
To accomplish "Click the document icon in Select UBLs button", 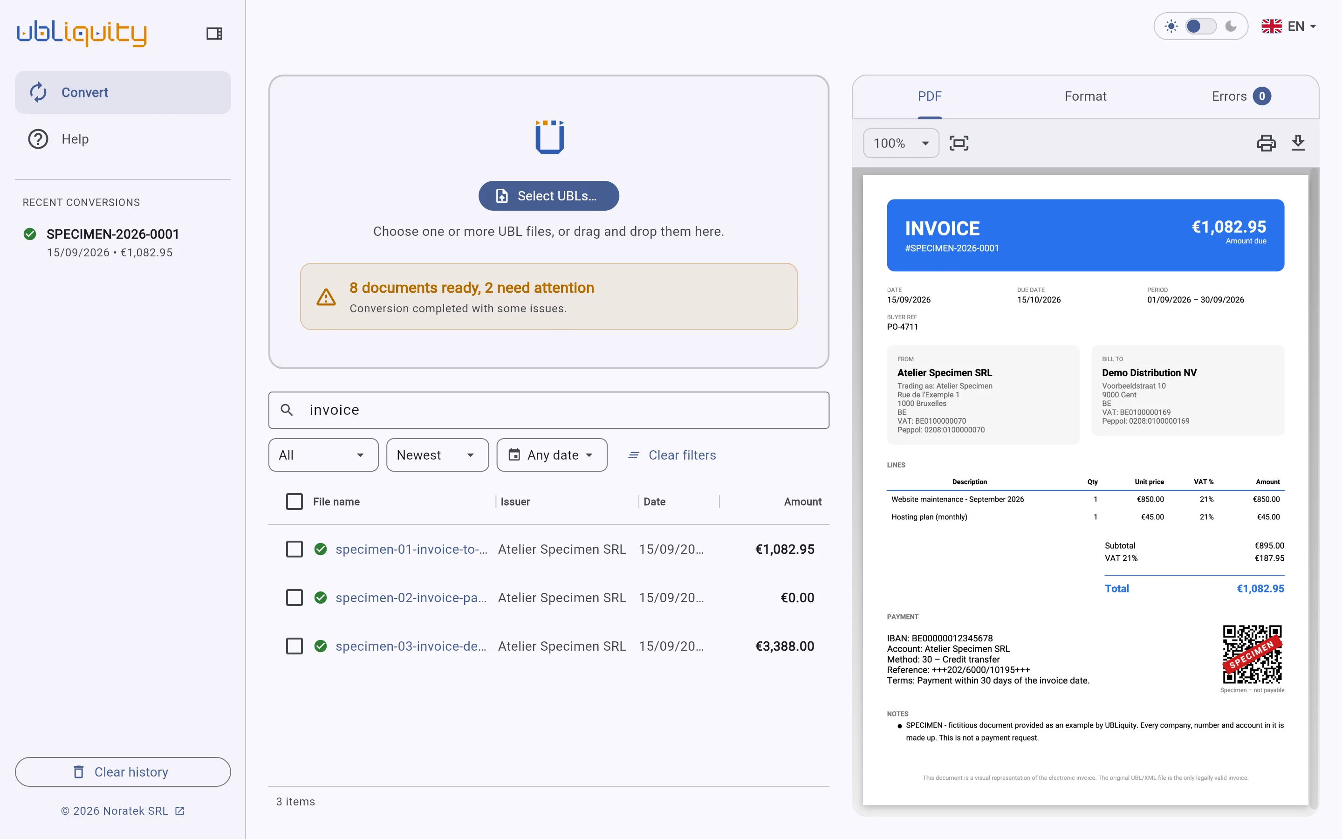I will coord(502,196).
